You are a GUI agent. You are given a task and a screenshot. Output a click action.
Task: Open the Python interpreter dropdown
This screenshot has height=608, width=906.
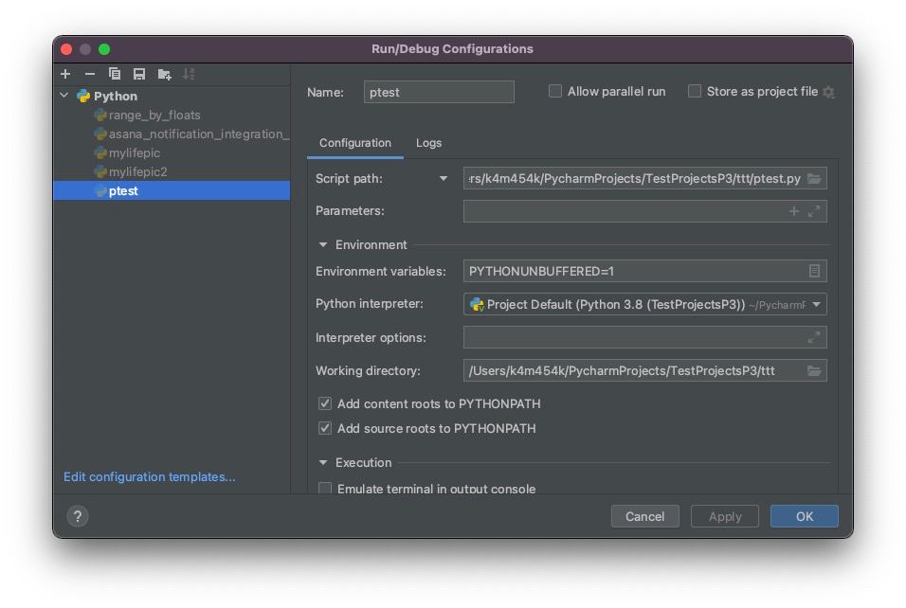click(x=817, y=305)
